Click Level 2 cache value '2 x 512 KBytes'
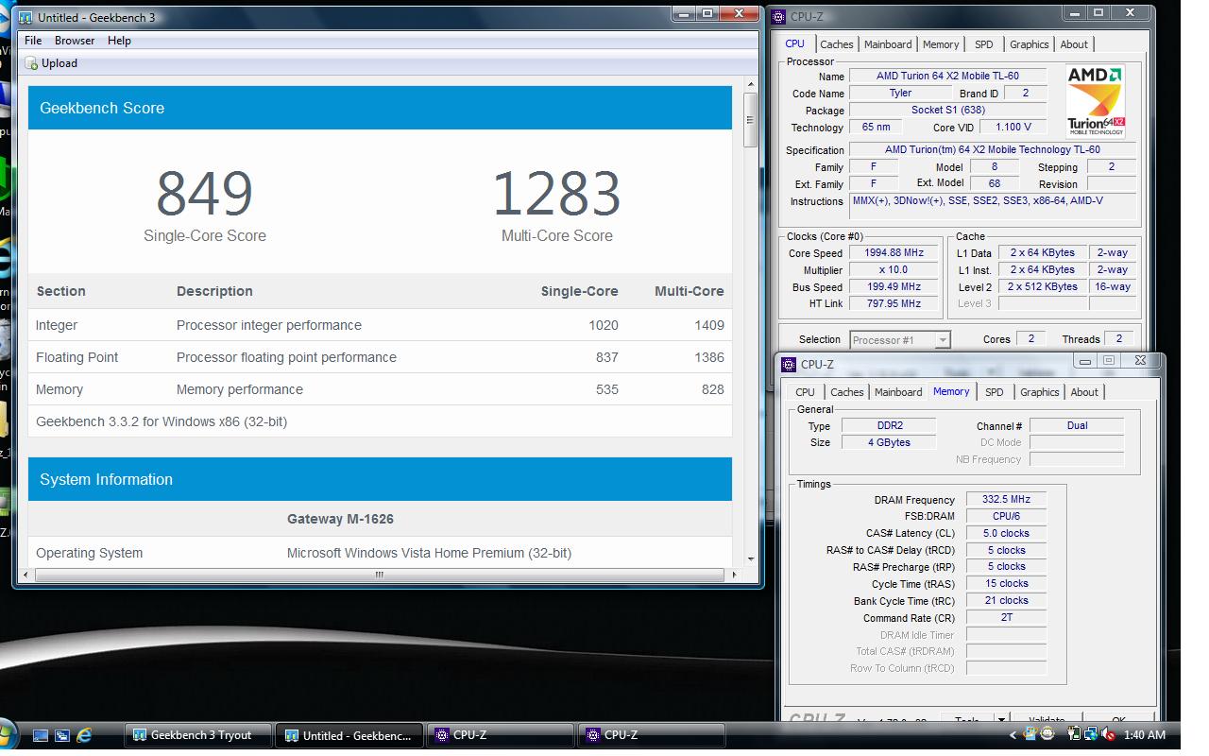 [x=1042, y=286]
